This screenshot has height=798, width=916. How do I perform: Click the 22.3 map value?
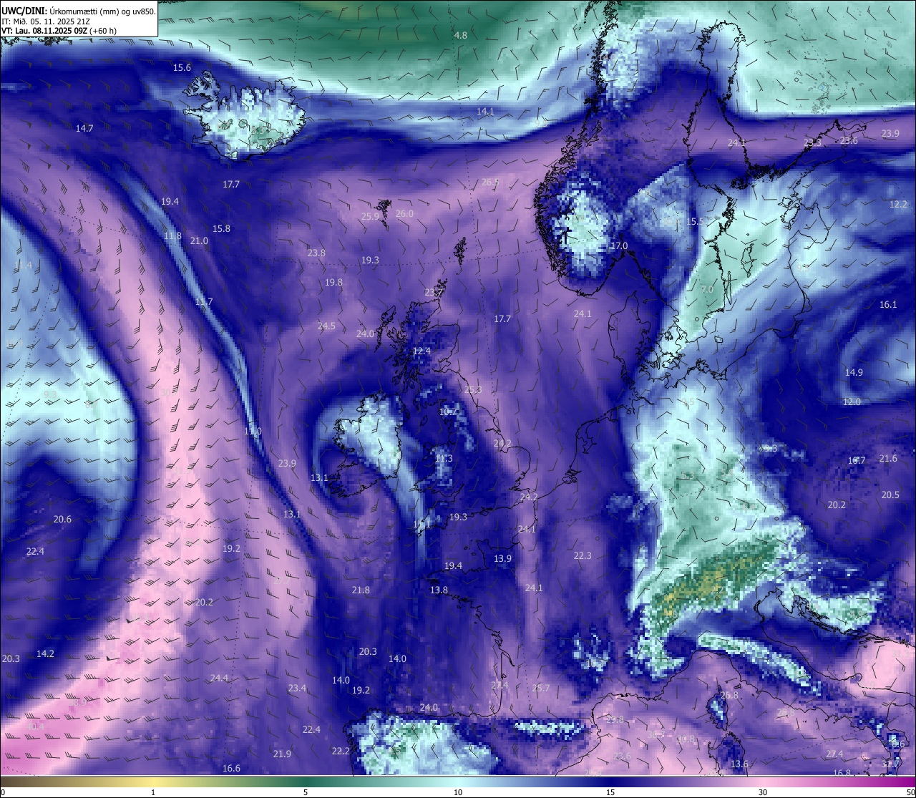(583, 555)
